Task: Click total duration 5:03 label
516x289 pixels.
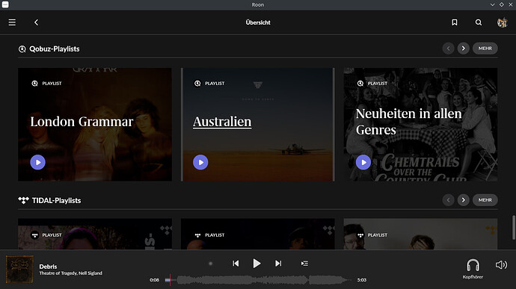Action: click(362, 280)
